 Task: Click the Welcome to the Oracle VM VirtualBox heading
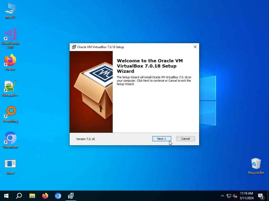point(149,66)
